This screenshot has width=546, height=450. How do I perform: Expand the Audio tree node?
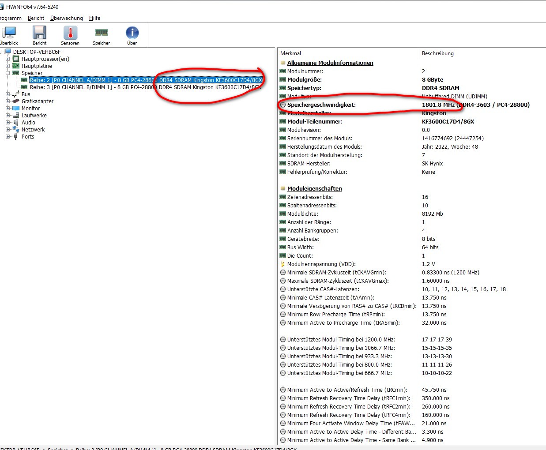pyautogui.click(x=8, y=122)
